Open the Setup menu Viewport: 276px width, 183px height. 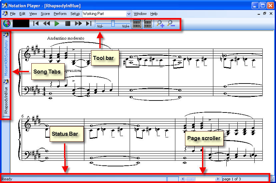click(x=75, y=14)
